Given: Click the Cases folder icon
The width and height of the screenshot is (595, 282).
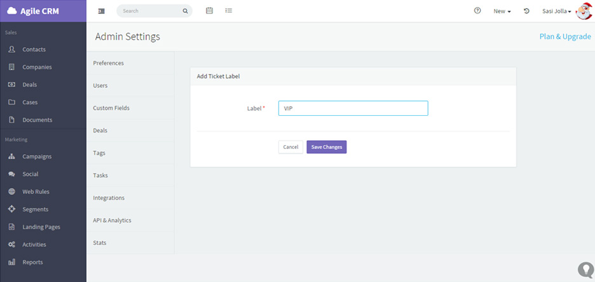Looking at the screenshot, I should [12, 102].
